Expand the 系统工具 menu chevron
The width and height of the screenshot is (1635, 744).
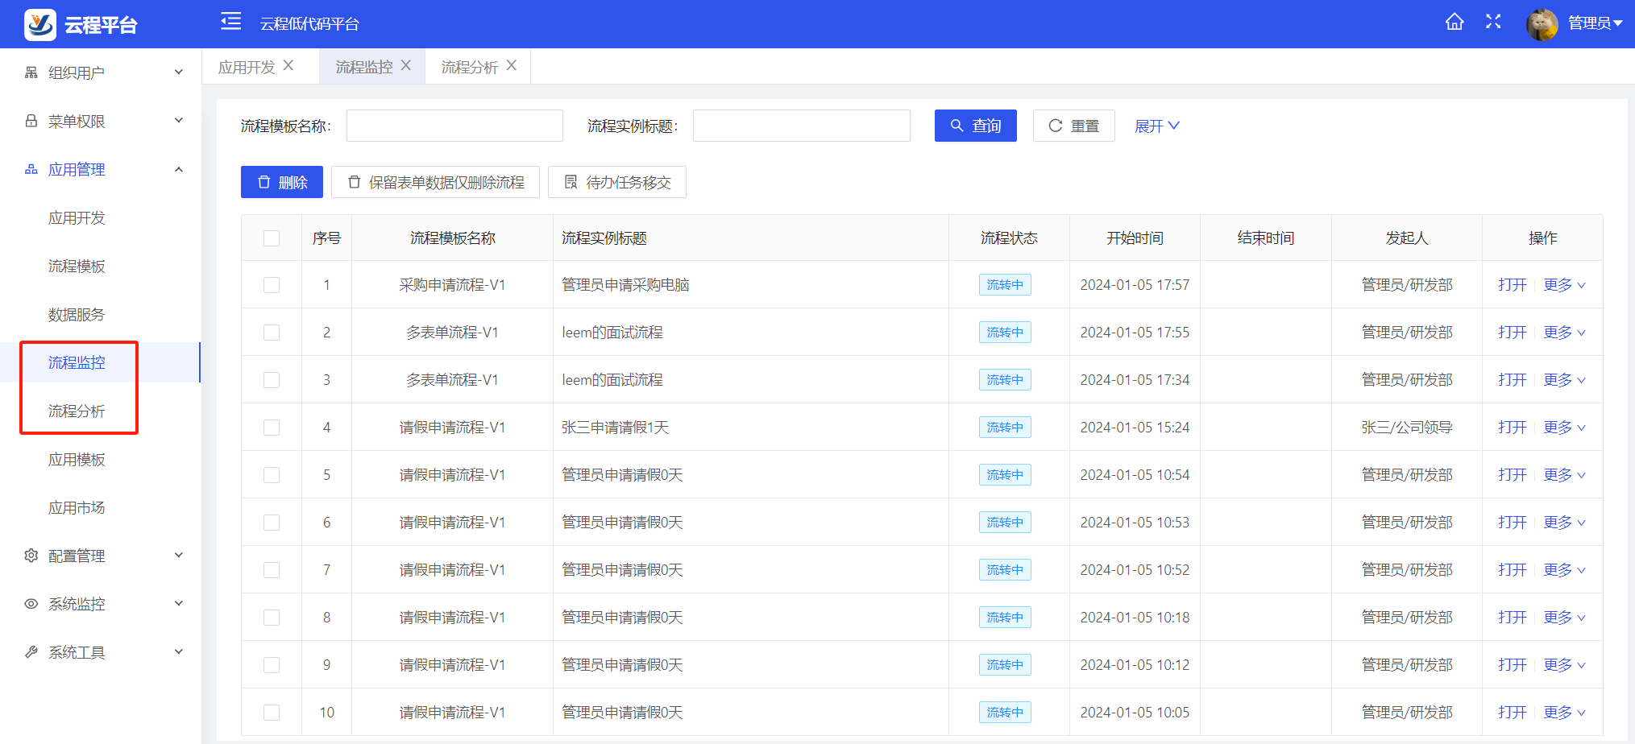[179, 652]
